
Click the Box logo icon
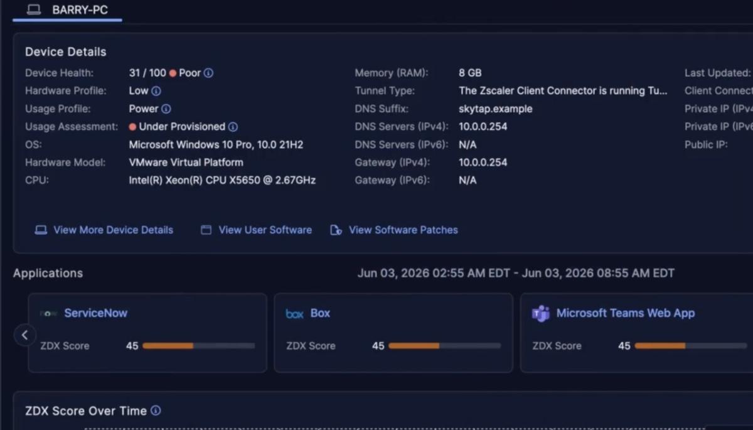tap(294, 313)
